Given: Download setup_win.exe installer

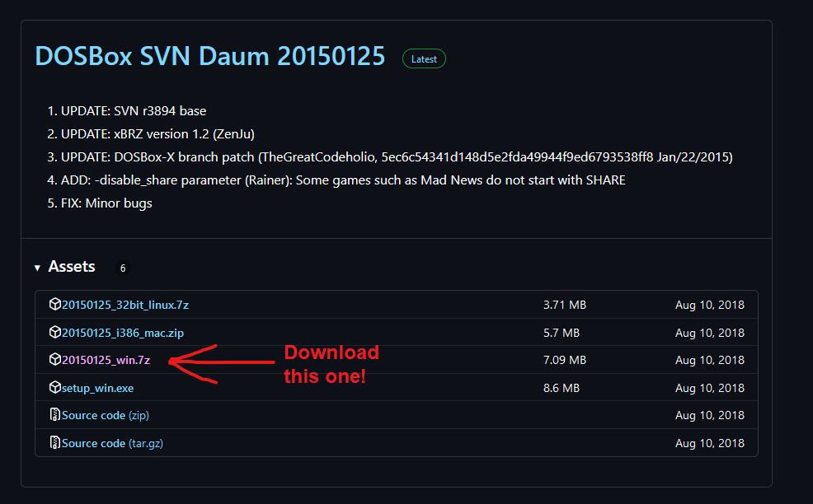Looking at the screenshot, I should point(97,388).
